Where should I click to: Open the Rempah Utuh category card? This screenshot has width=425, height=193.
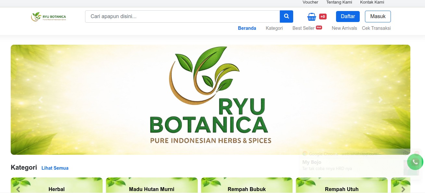pyautogui.click(x=342, y=185)
